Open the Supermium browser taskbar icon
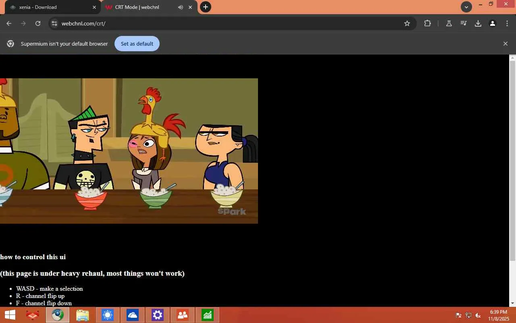This screenshot has height=323, width=516. (57, 315)
